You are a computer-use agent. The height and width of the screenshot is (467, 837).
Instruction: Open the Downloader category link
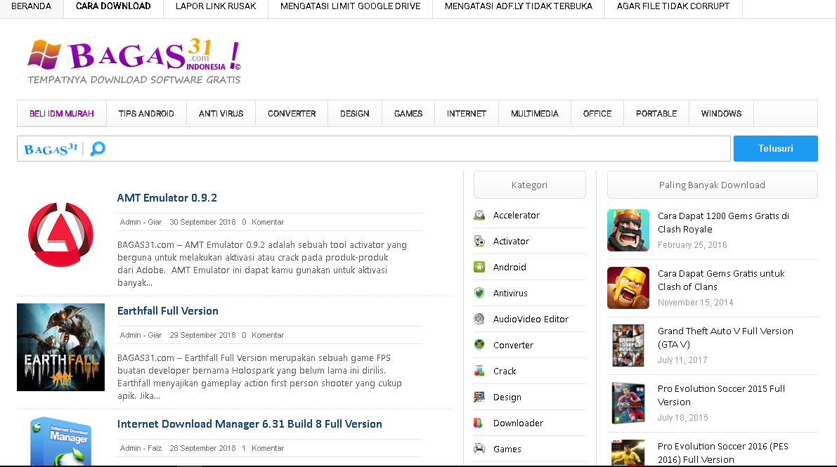pyautogui.click(x=518, y=423)
